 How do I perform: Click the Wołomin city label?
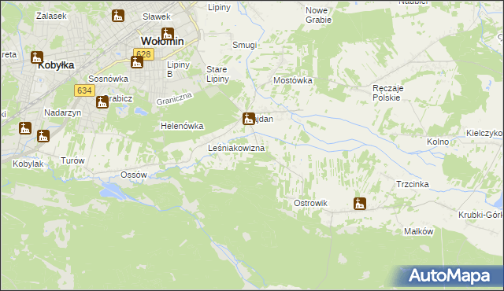(x=162, y=42)
